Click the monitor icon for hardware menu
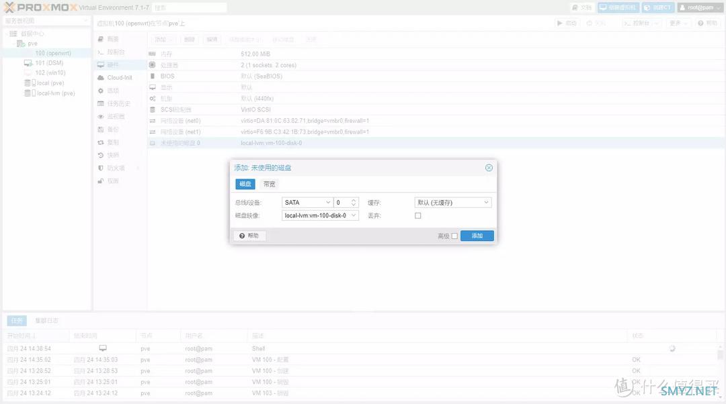Image resolution: width=726 pixels, height=404 pixels. pyautogui.click(x=100, y=64)
